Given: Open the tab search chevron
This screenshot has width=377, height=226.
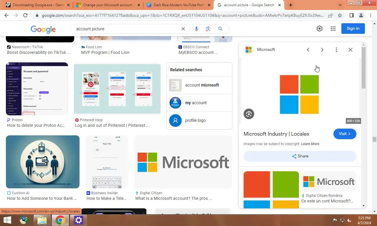Looking at the screenshot, I should (340, 5).
